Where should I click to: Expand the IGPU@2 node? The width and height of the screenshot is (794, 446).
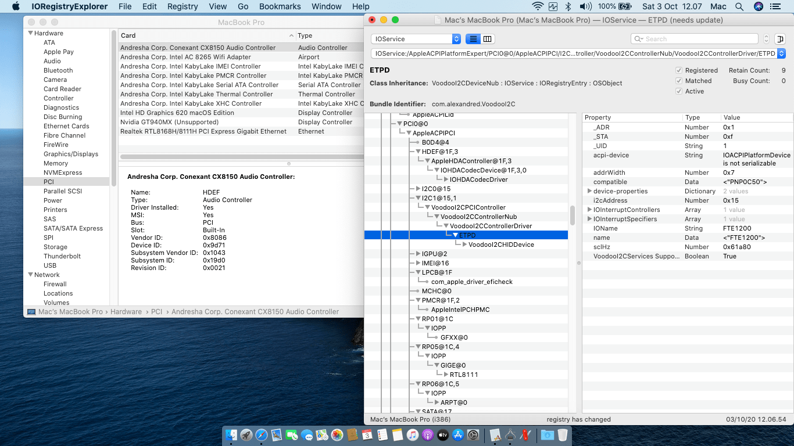418,254
